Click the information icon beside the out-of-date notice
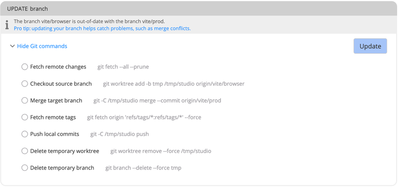399x188 pixels. pyautogui.click(x=7, y=24)
